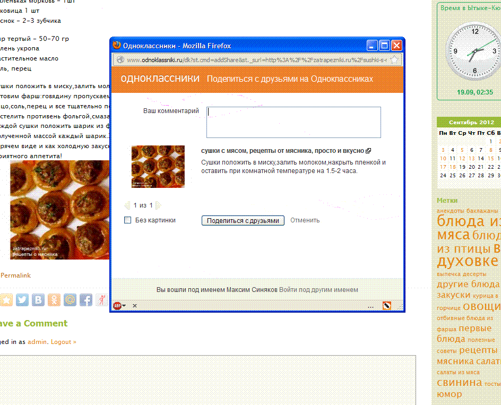Screen dimensions: 501x405
Task: Open the духовке tag
Action: 468,261
